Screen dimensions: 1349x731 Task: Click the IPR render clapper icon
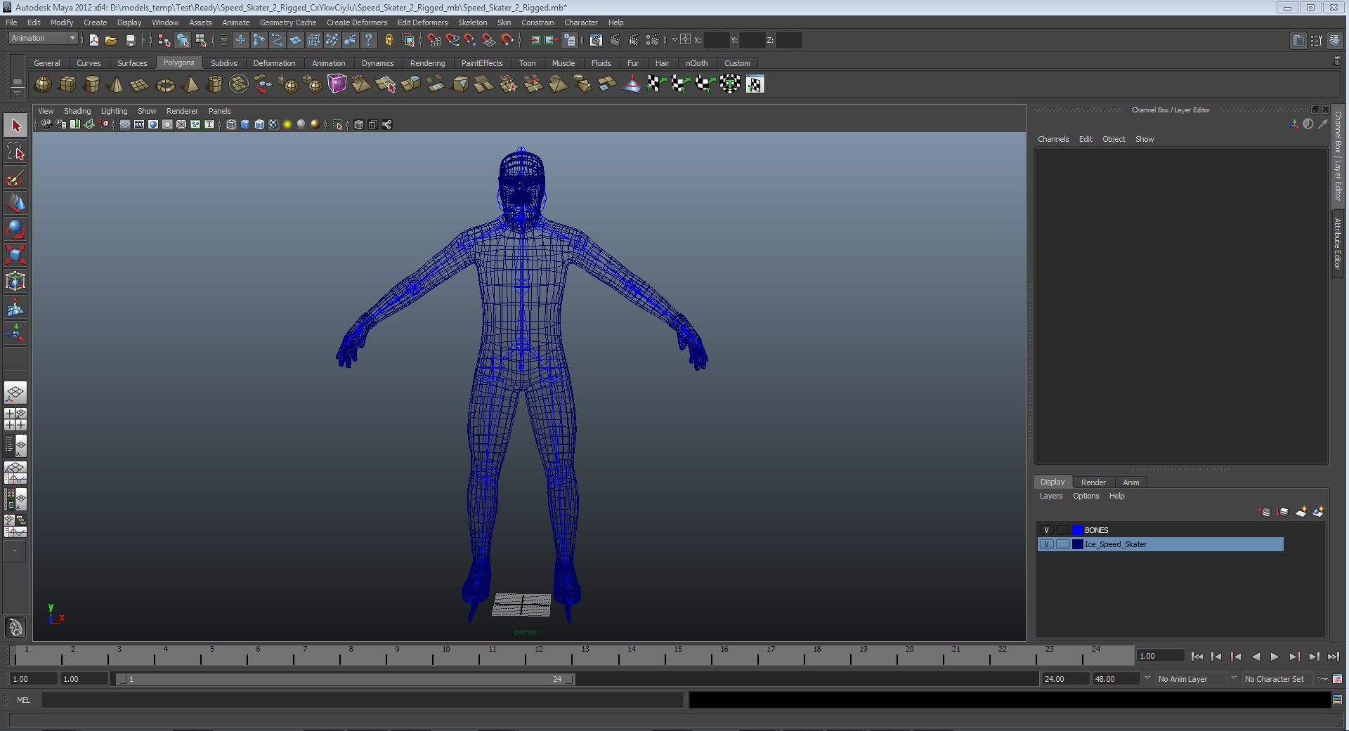[x=634, y=40]
